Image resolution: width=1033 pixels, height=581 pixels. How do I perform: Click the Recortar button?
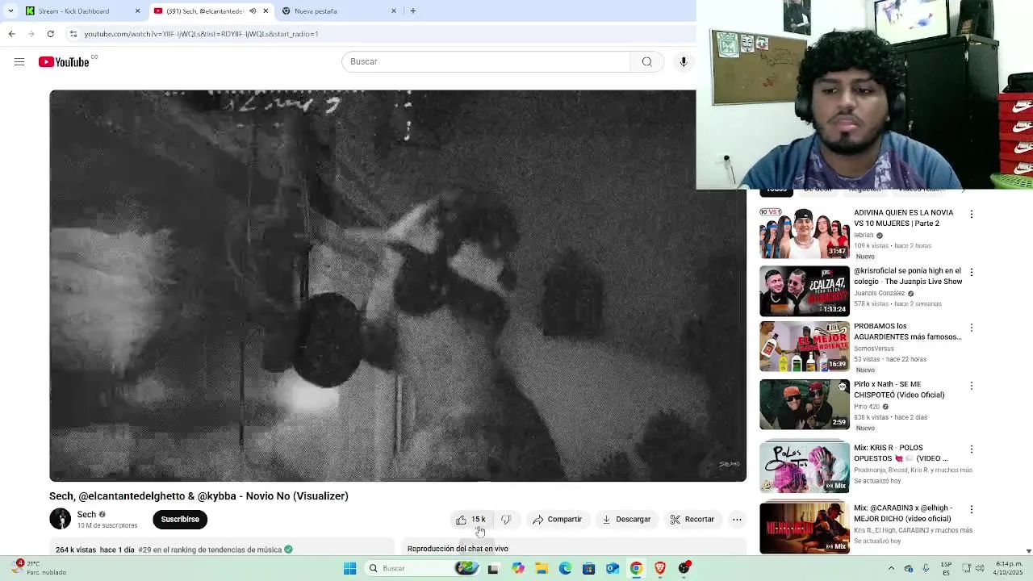(x=692, y=520)
